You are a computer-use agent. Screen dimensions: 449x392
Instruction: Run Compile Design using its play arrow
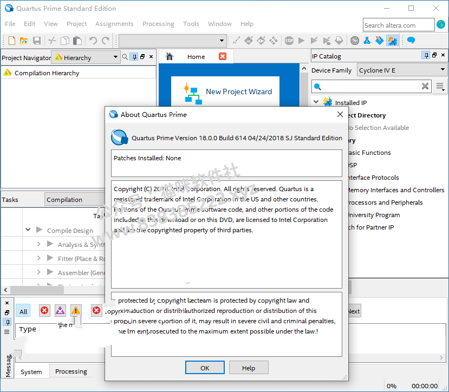[x=39, y=230]
